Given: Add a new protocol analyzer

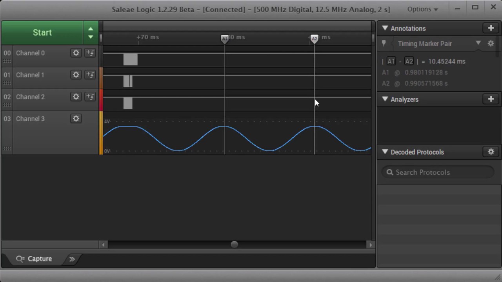Looking at the screenshot, I should click(x=491, y=99).
